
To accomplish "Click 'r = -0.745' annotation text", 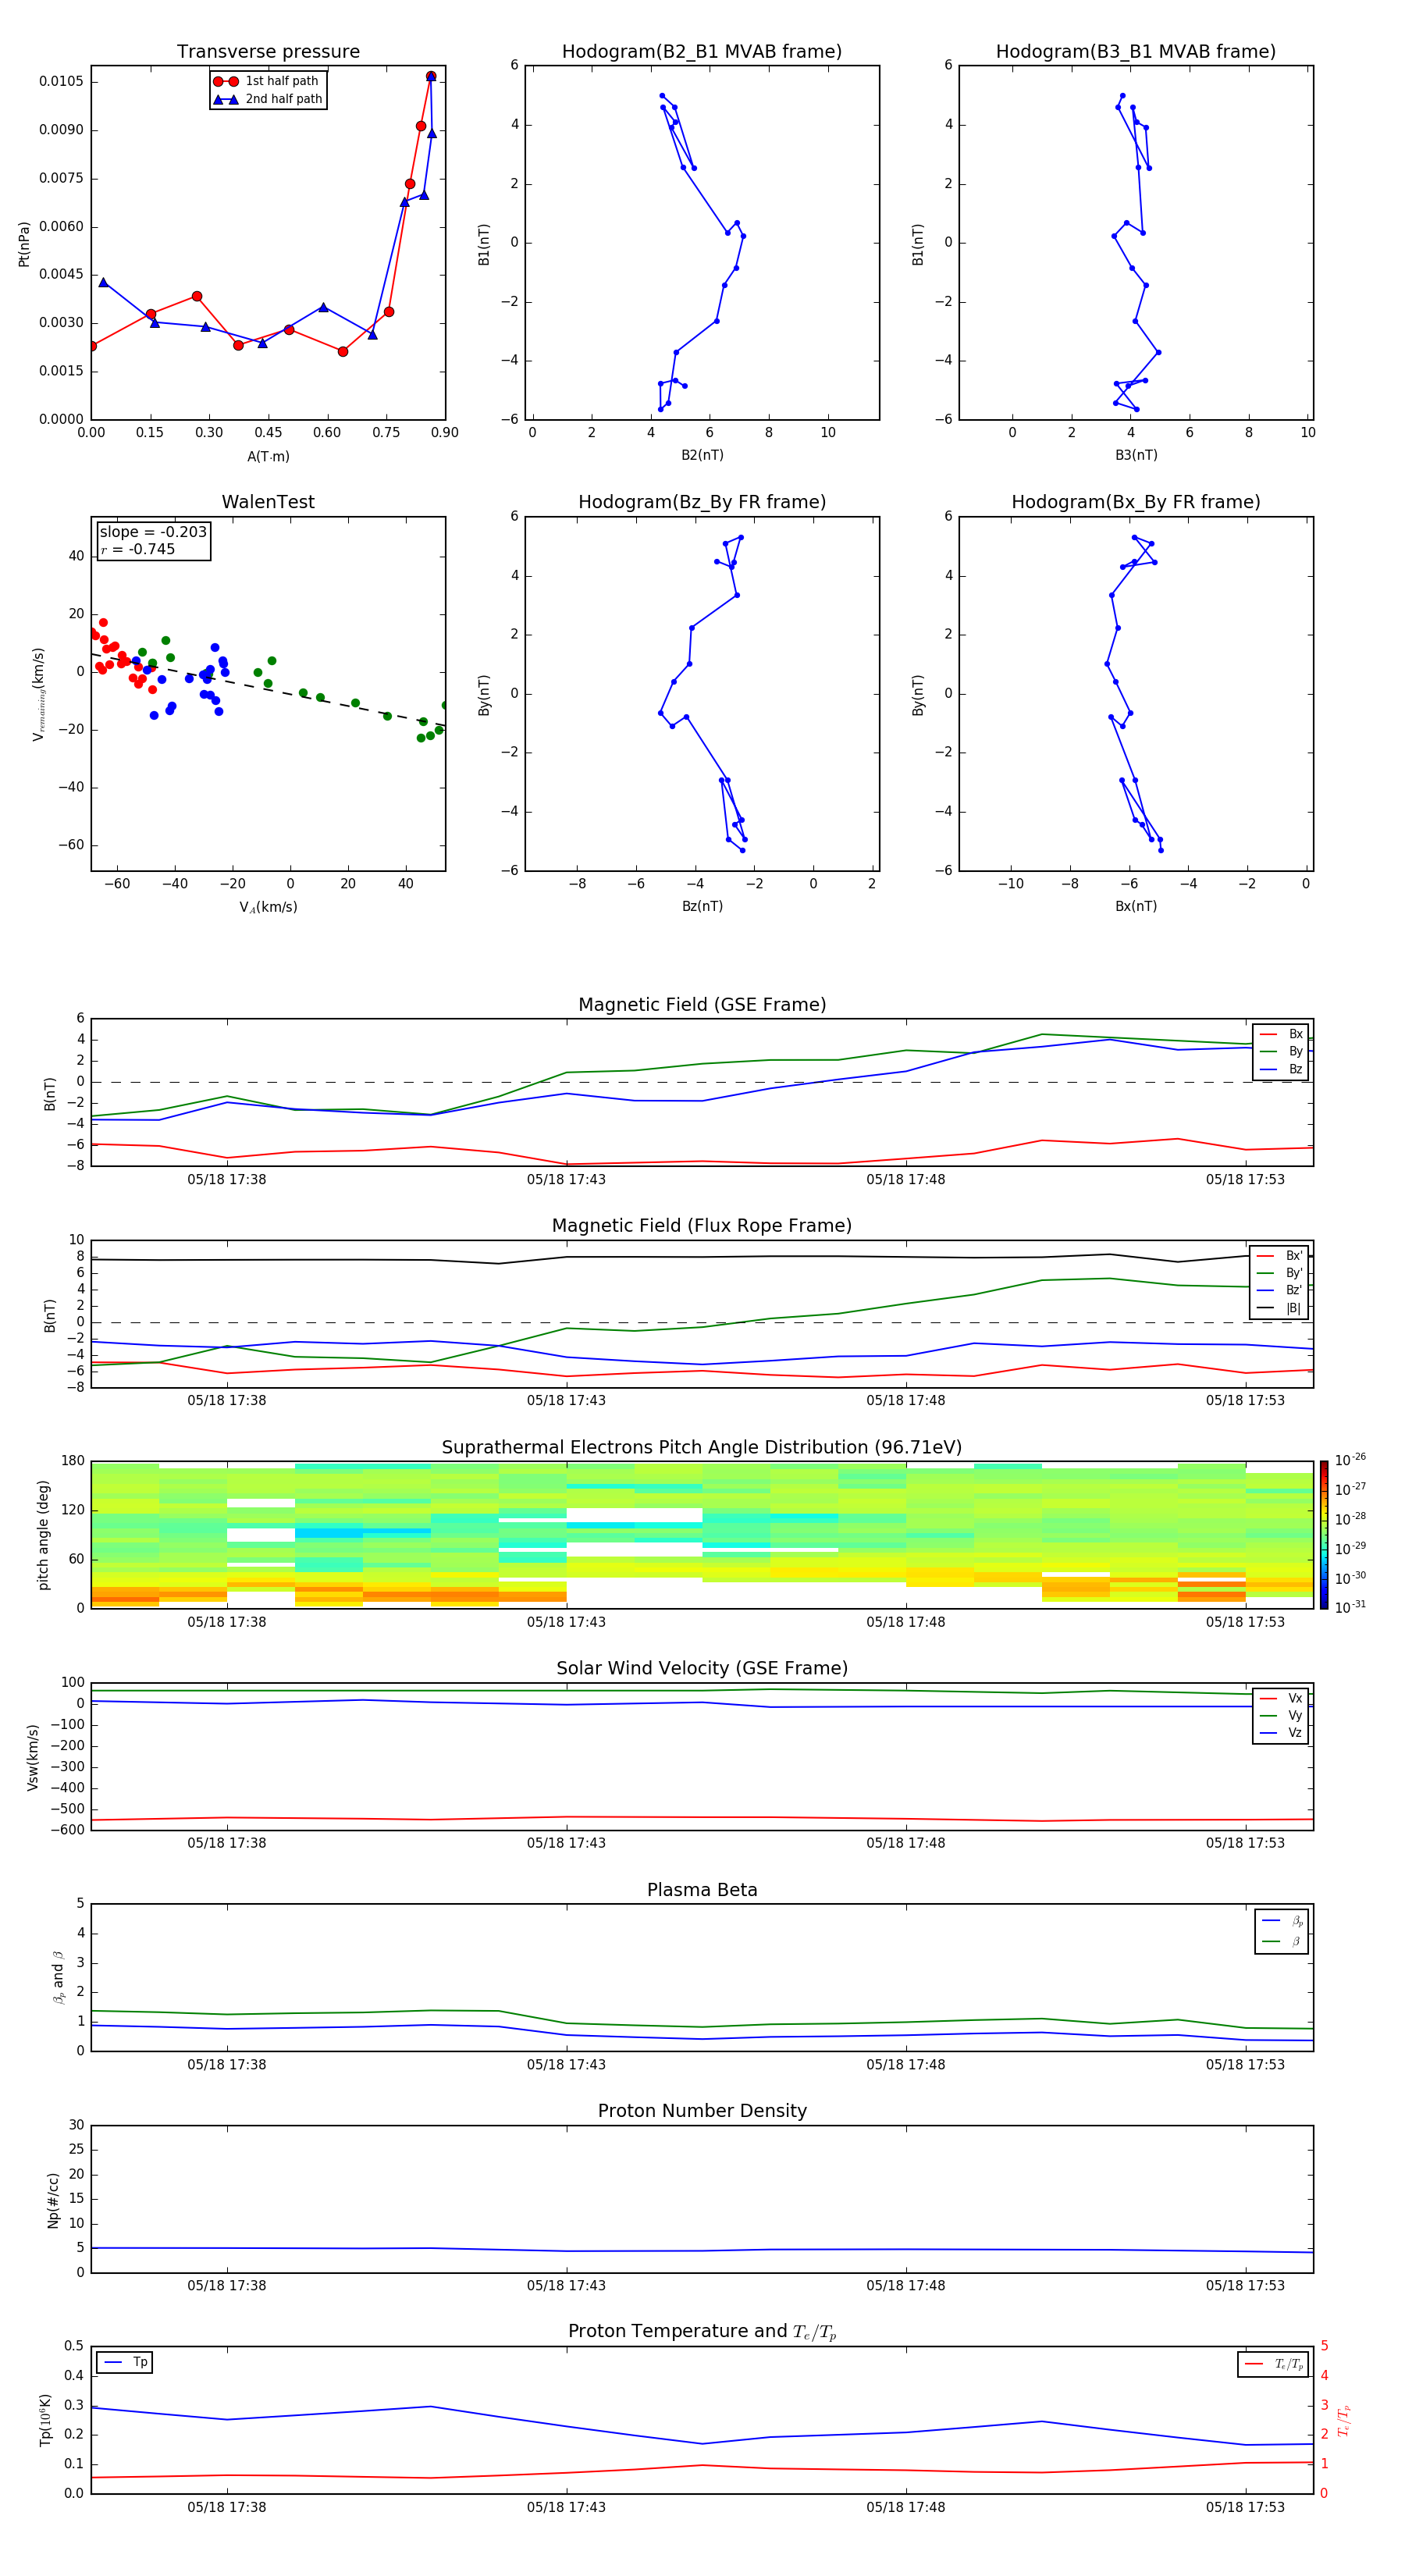I will [x=138, y=549].
